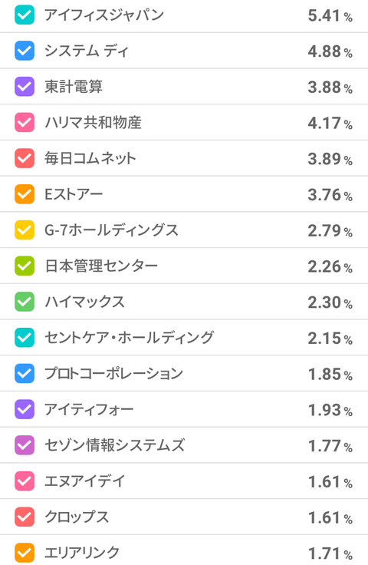
Task: Toggle the アイティフォー checkbox
Action: coord(25,409)
